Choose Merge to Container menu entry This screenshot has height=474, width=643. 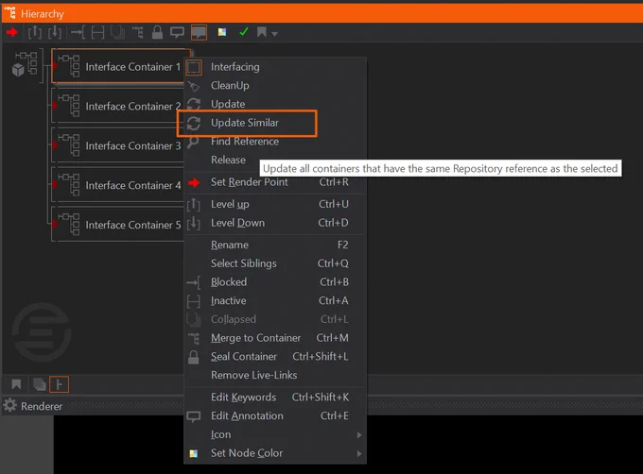275,338
